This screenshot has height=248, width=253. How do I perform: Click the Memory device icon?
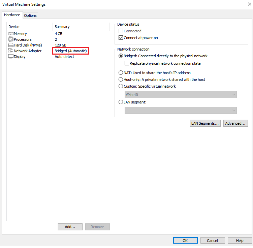11,34
